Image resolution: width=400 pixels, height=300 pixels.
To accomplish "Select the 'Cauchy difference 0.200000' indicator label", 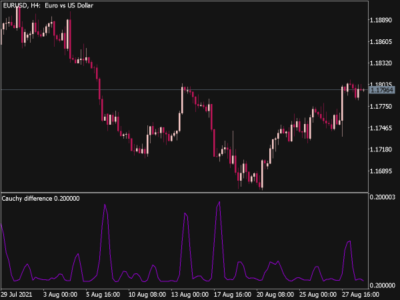I will pos(41,199).
